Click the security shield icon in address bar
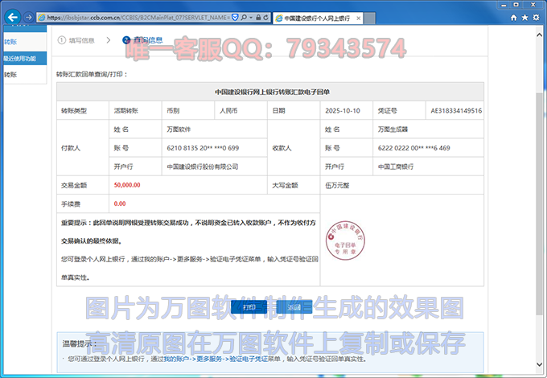This screenshot has height=378, width=547. pyautogui.click(x=235, y=17)
